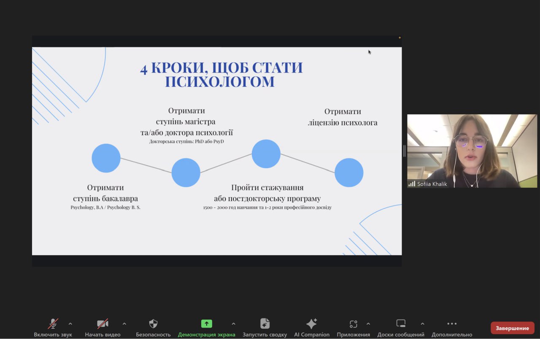Expand the arrow next to Приложения
540x339 pixels.
[368, 324]
